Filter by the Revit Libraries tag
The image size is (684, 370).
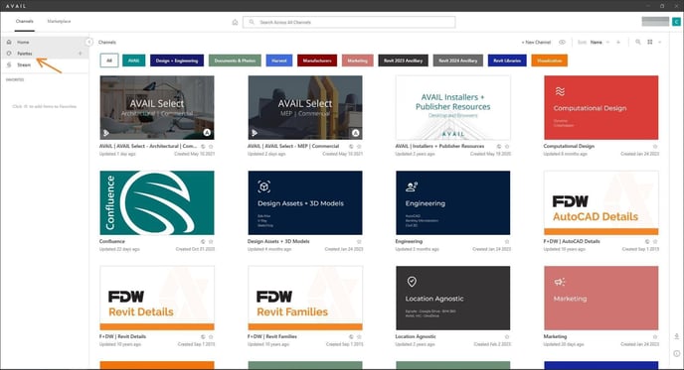coord(507,61)
